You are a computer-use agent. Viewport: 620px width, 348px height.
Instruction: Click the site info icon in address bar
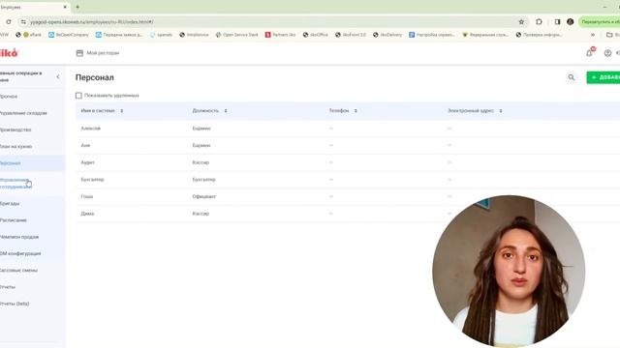tap(23, 21)
